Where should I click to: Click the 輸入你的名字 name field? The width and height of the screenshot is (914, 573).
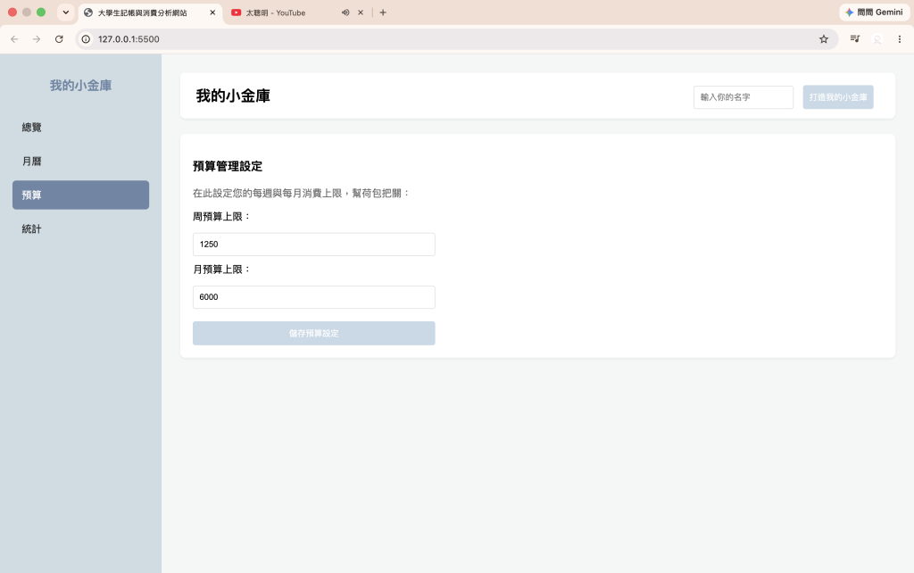(x=744, y=97)
